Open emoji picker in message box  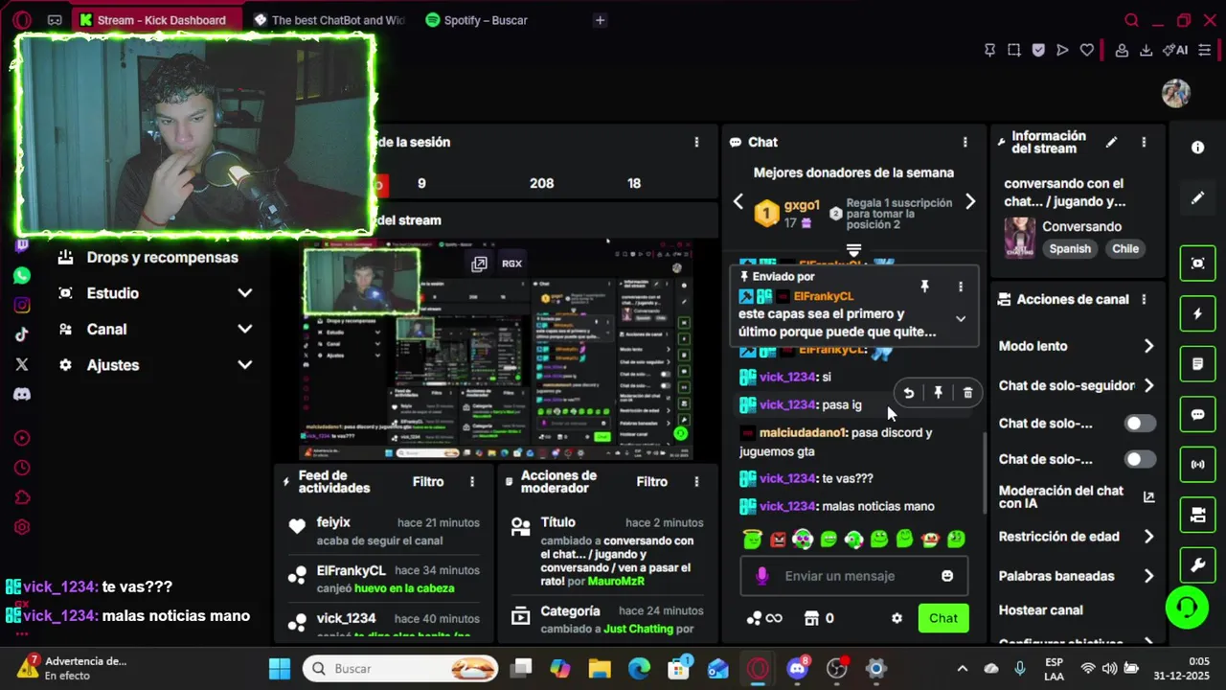tap(947, 576)
